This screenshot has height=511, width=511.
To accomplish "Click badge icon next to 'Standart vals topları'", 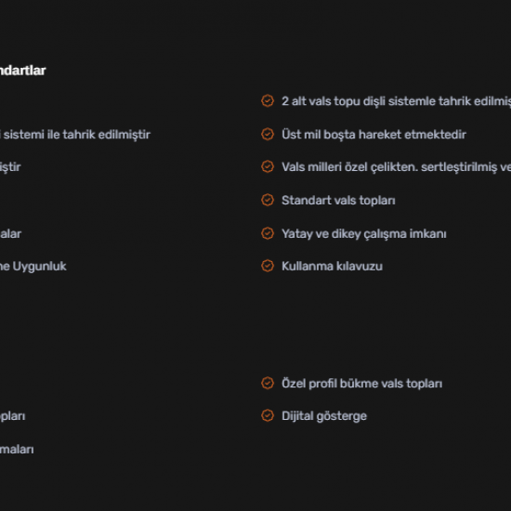I will point(268,200).
